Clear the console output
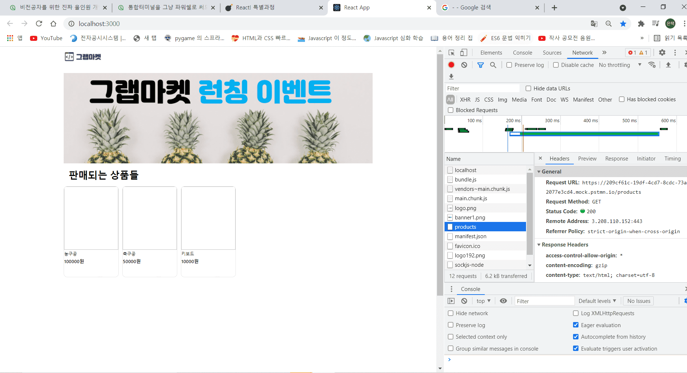 tap(464, 301)
